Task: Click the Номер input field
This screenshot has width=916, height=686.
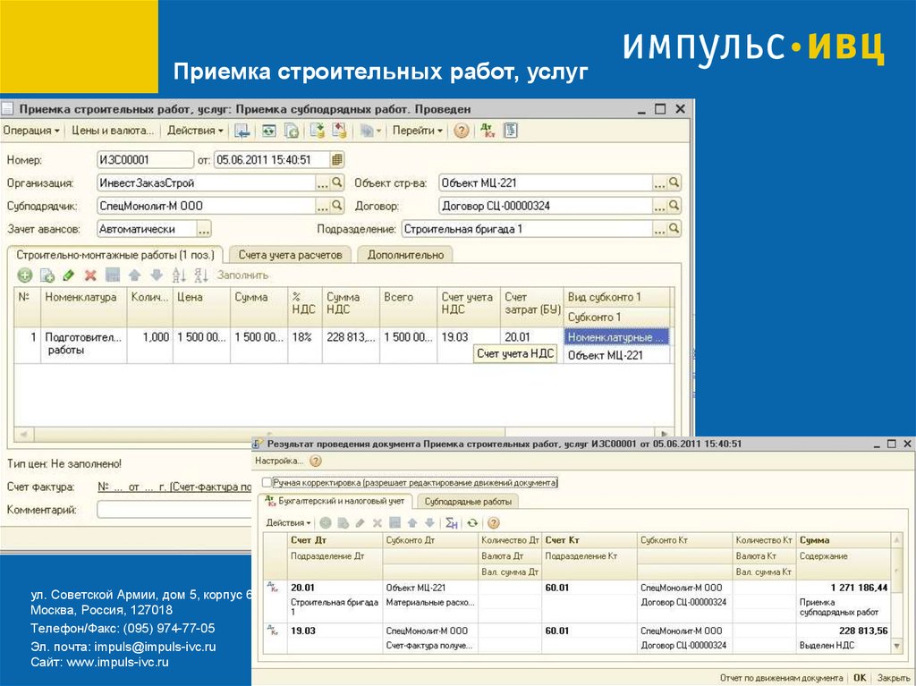Action: click(145, 160)
